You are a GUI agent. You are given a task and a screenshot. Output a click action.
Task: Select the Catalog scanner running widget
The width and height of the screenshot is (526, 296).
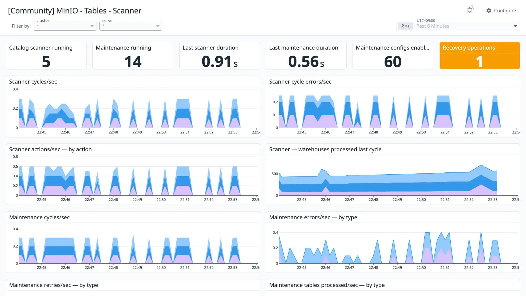[46, 55]
